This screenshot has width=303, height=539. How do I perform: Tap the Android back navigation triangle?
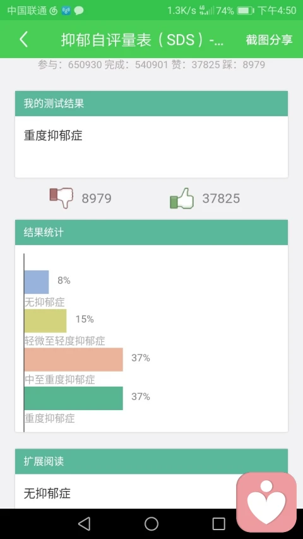point(84,524)
